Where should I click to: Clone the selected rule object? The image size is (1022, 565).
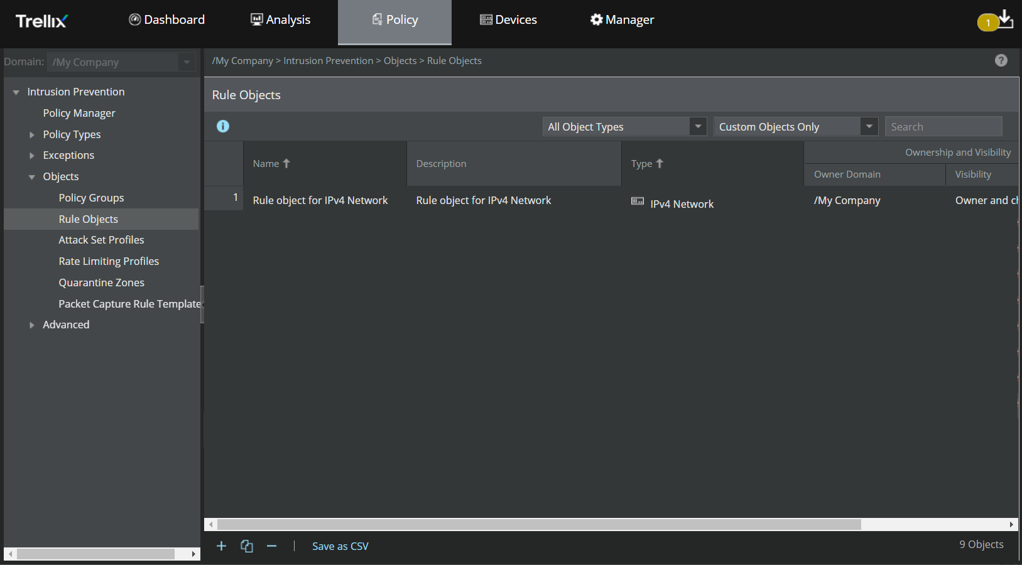tap(247, 546)
